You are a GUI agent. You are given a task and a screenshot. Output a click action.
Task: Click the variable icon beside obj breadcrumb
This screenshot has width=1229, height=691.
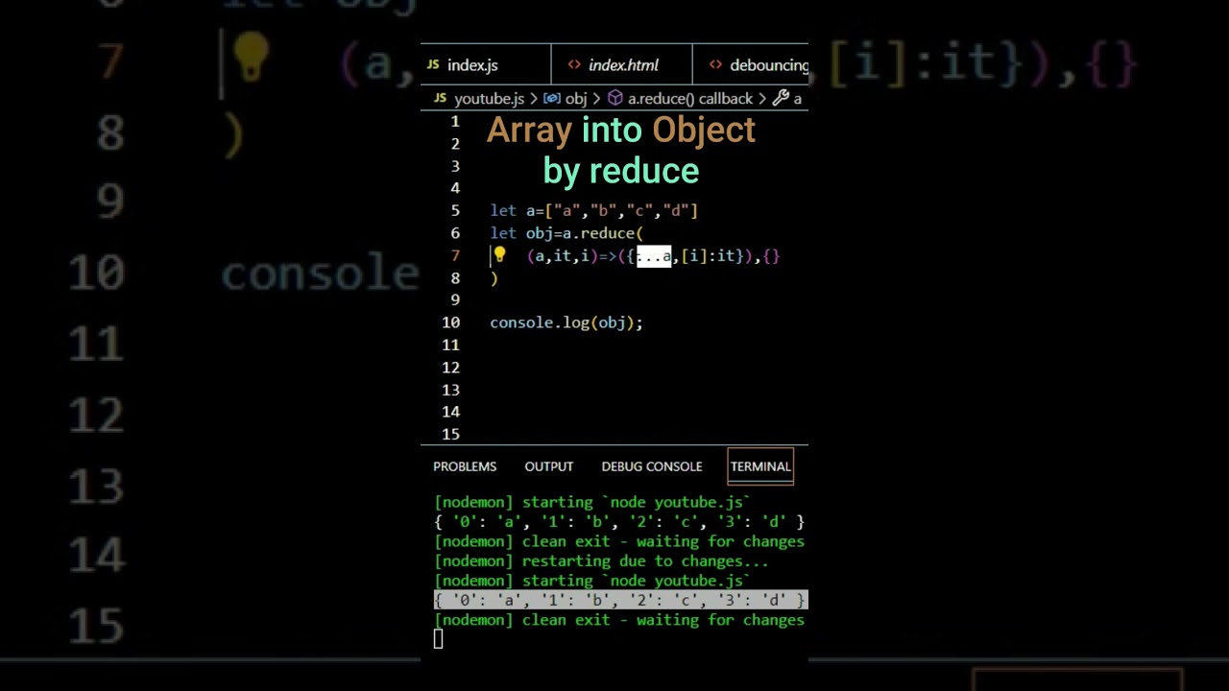[552, 99]
